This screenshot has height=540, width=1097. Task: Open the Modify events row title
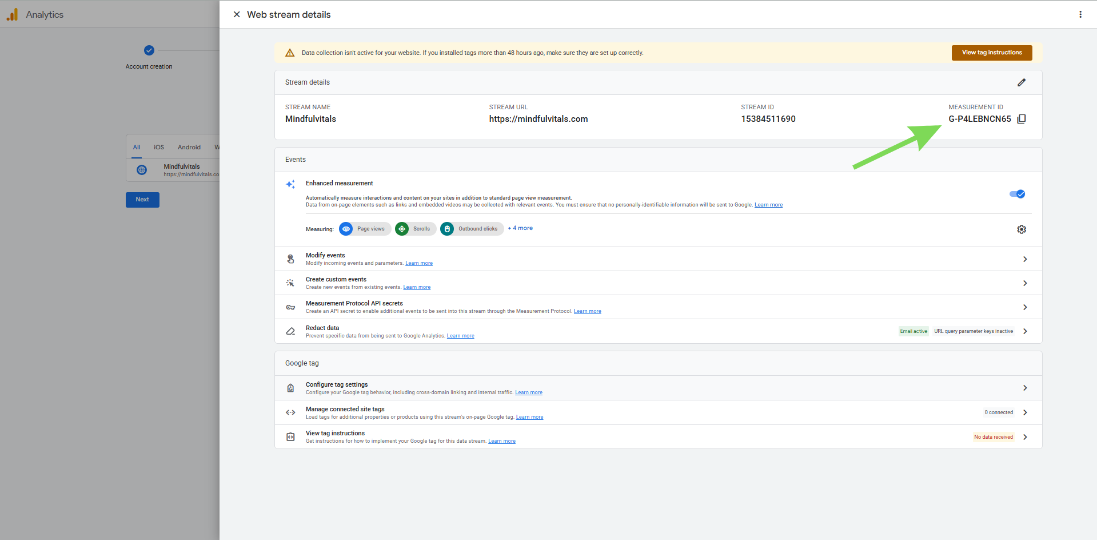click(325, 255)
